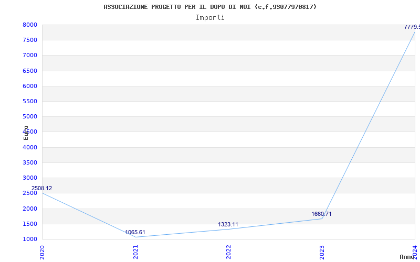Click the 2024 year axis label
Image resolution: width=420 pixels, height=262 pixels.
(x=415, y=252)
